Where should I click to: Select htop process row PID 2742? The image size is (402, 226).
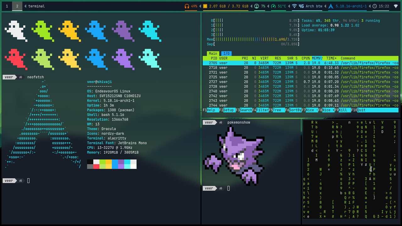301,96
